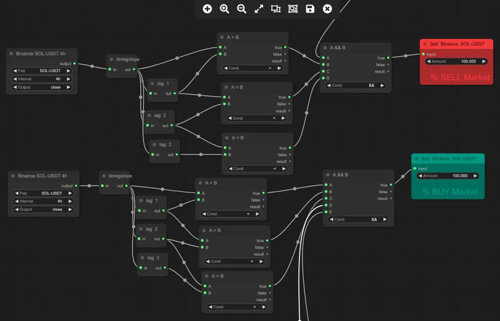Click the close X toolbar icon
Image resolution: width=500 pixels, height=321 pixels.
pyautogui.click(x=327, y=9)
